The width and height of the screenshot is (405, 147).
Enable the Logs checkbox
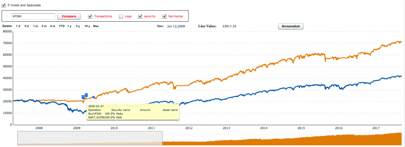[x=121, y=16]
